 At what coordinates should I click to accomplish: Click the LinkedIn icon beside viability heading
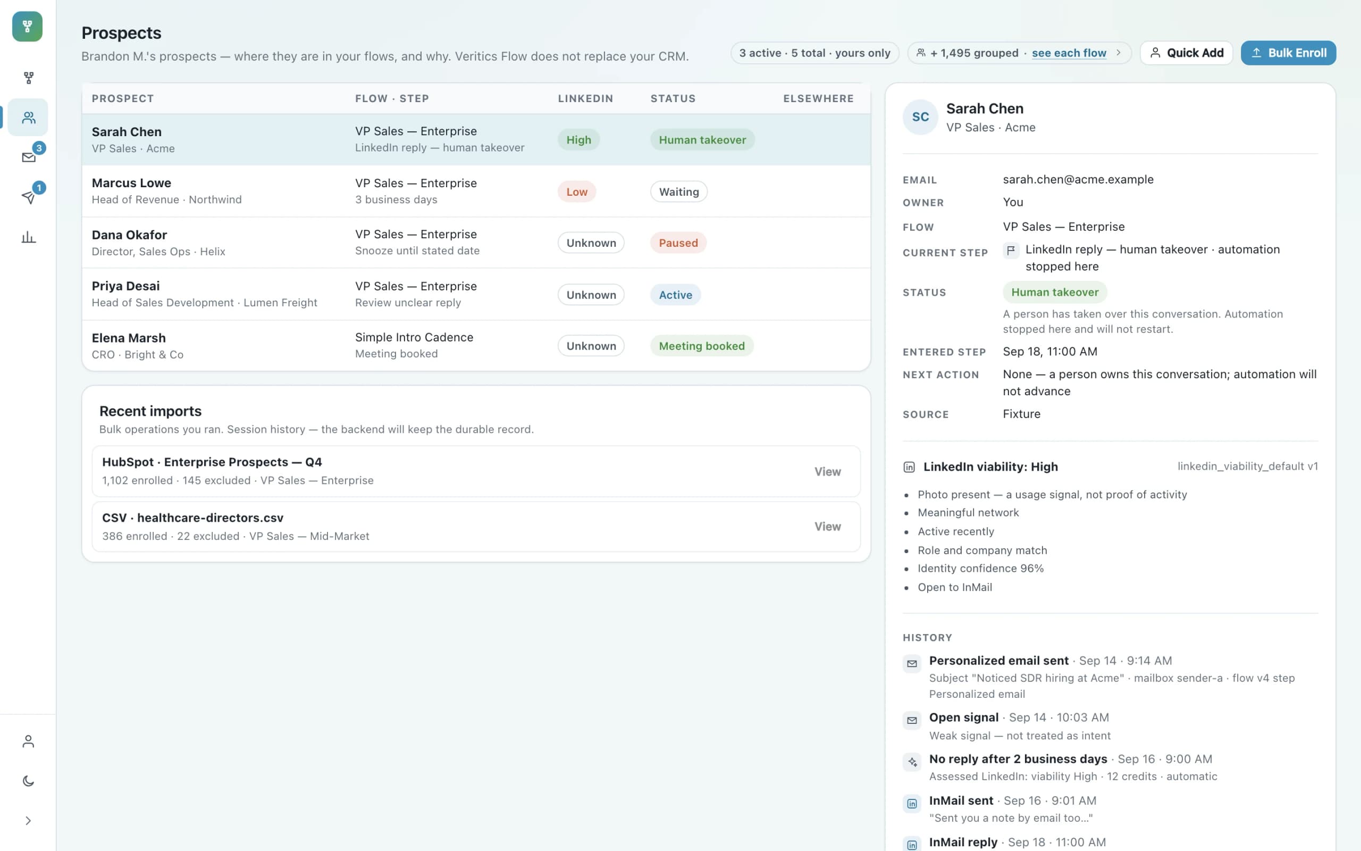(x=909, y=466)
